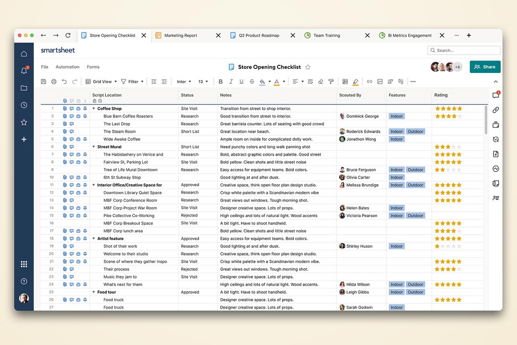Collapse the Street Mural row group
The height and width of the screenshot is (345, 517).
[94, 147]
